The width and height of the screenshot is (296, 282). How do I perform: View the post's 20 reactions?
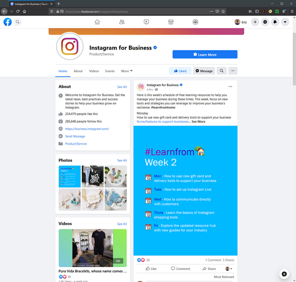tap(143, 260)
